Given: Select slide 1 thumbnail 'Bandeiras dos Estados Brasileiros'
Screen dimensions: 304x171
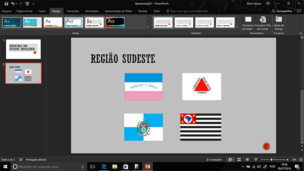Looking at the screenshot, I should 23,49.
